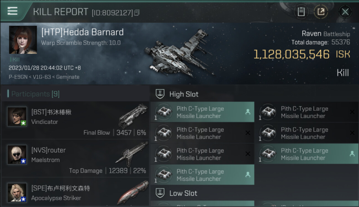Screen dimensions: 359x207
Task: Collapse the High Slot section
Action: click(184, 94)
